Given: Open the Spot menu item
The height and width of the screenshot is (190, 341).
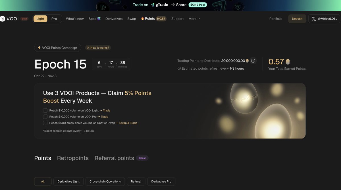Looking at the screenshot, I should (x=94, y=19).
